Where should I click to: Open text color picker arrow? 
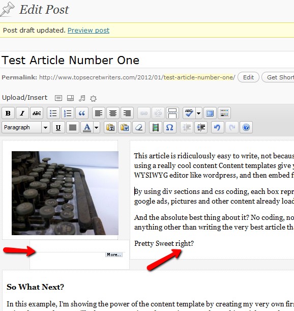pyautogui.click(x=96, y=127)
